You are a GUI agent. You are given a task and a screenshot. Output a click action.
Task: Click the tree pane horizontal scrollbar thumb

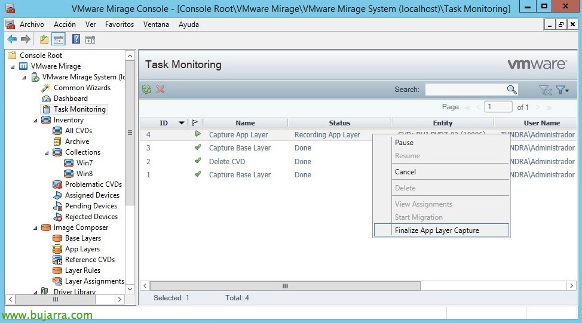tap(56, 299)
